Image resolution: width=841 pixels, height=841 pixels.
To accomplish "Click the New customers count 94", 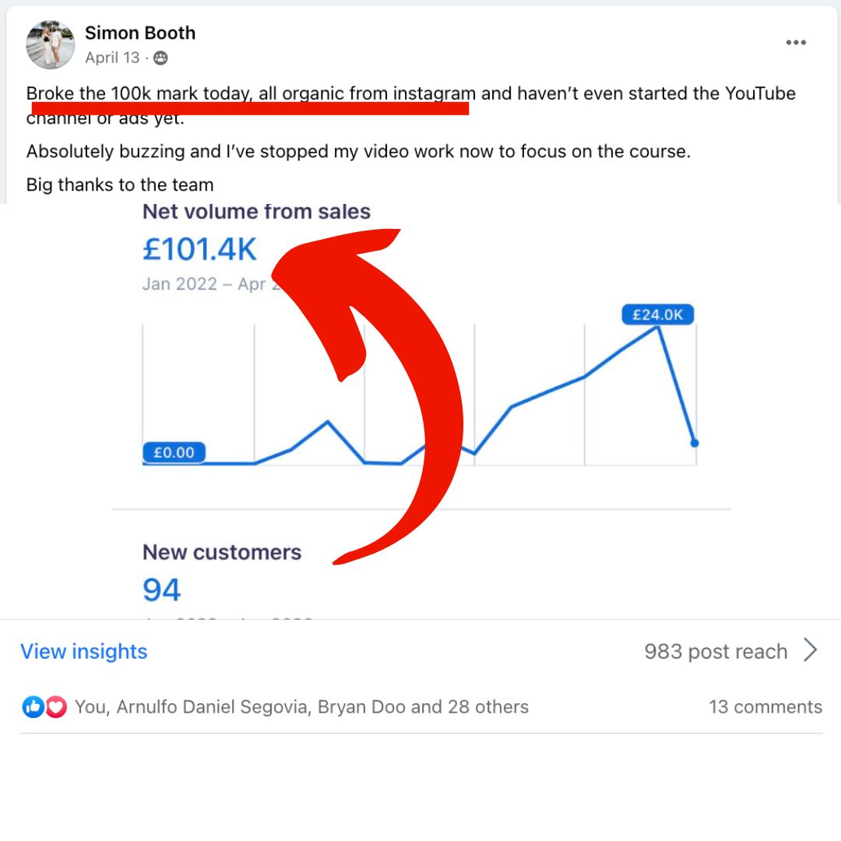I will [x=161, y=589].
